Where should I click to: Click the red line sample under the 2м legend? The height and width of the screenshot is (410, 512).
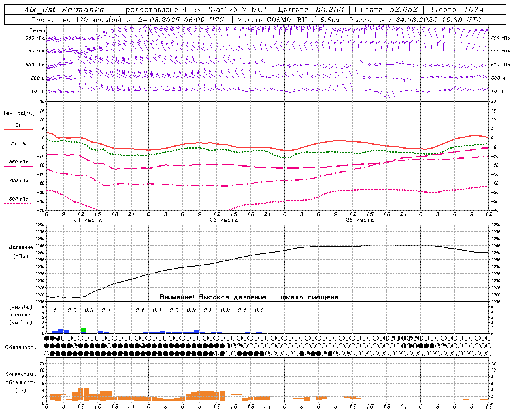click(19, 130)
